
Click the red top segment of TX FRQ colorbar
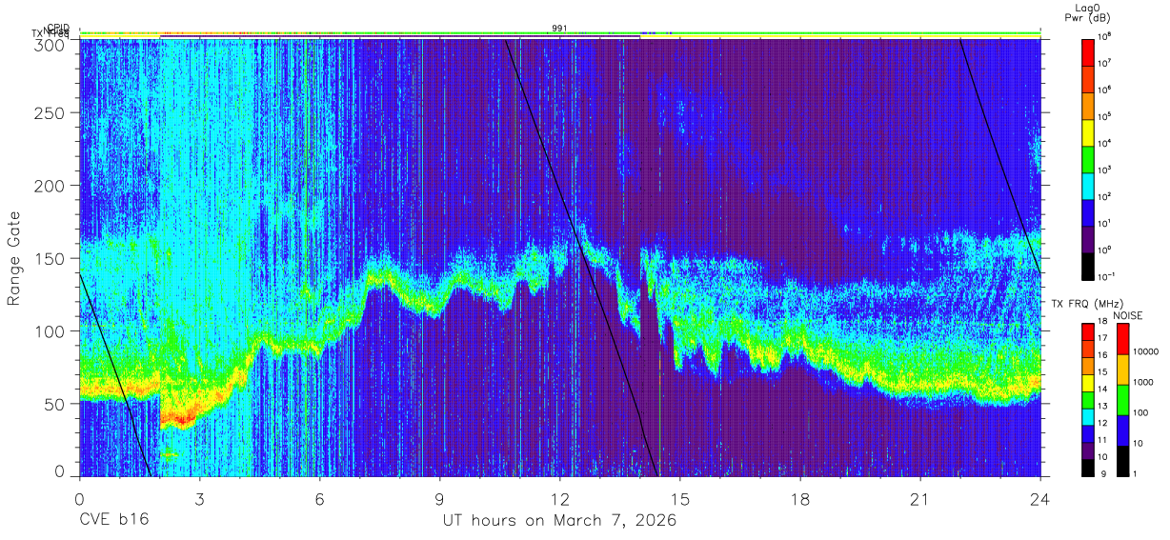pyautogui.click(x=1088, y=332)
